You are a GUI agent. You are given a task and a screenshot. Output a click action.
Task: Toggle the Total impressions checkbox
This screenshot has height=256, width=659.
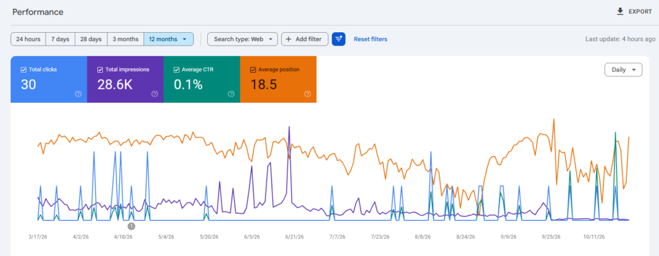(x=100, y=69)
